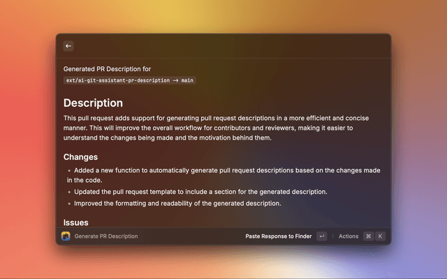Open the Actions menu

348,236
